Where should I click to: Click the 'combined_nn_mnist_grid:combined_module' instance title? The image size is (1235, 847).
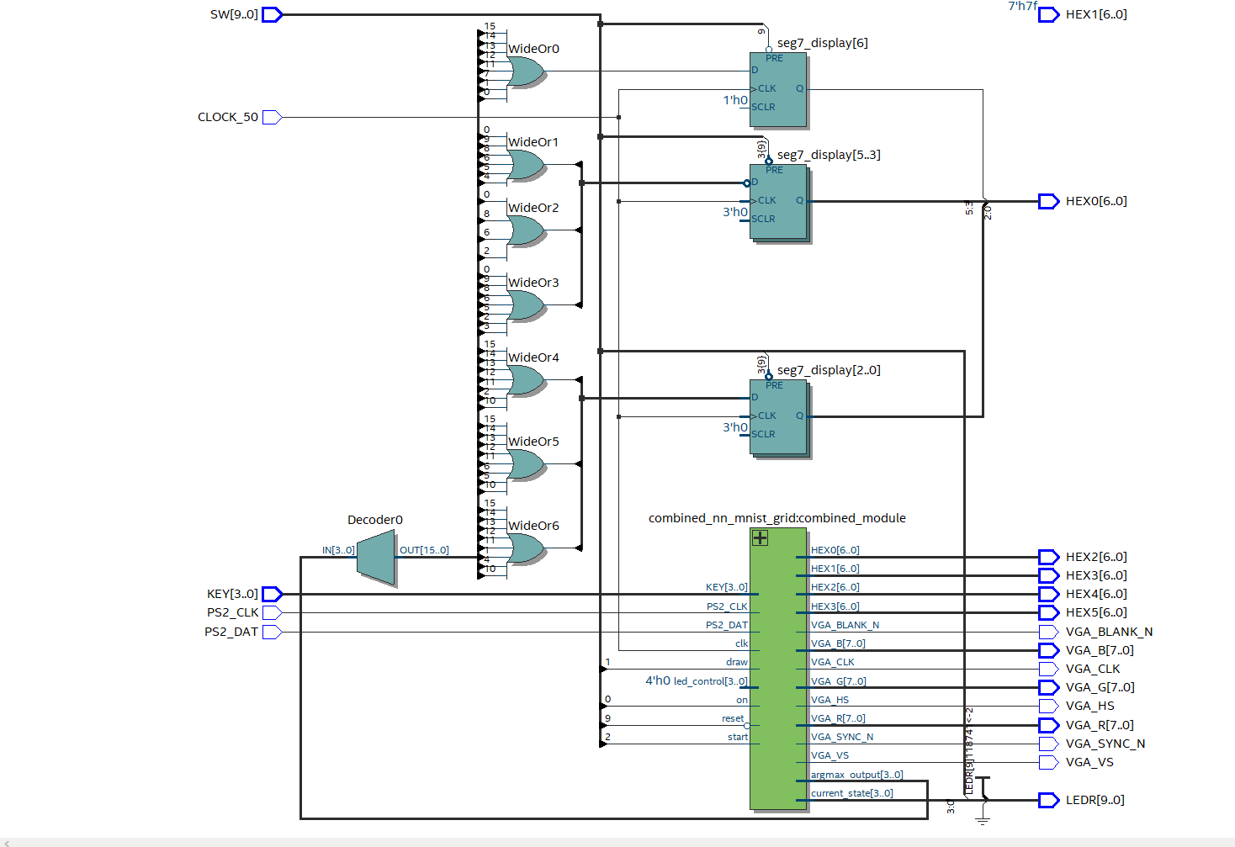pos(777,518)
